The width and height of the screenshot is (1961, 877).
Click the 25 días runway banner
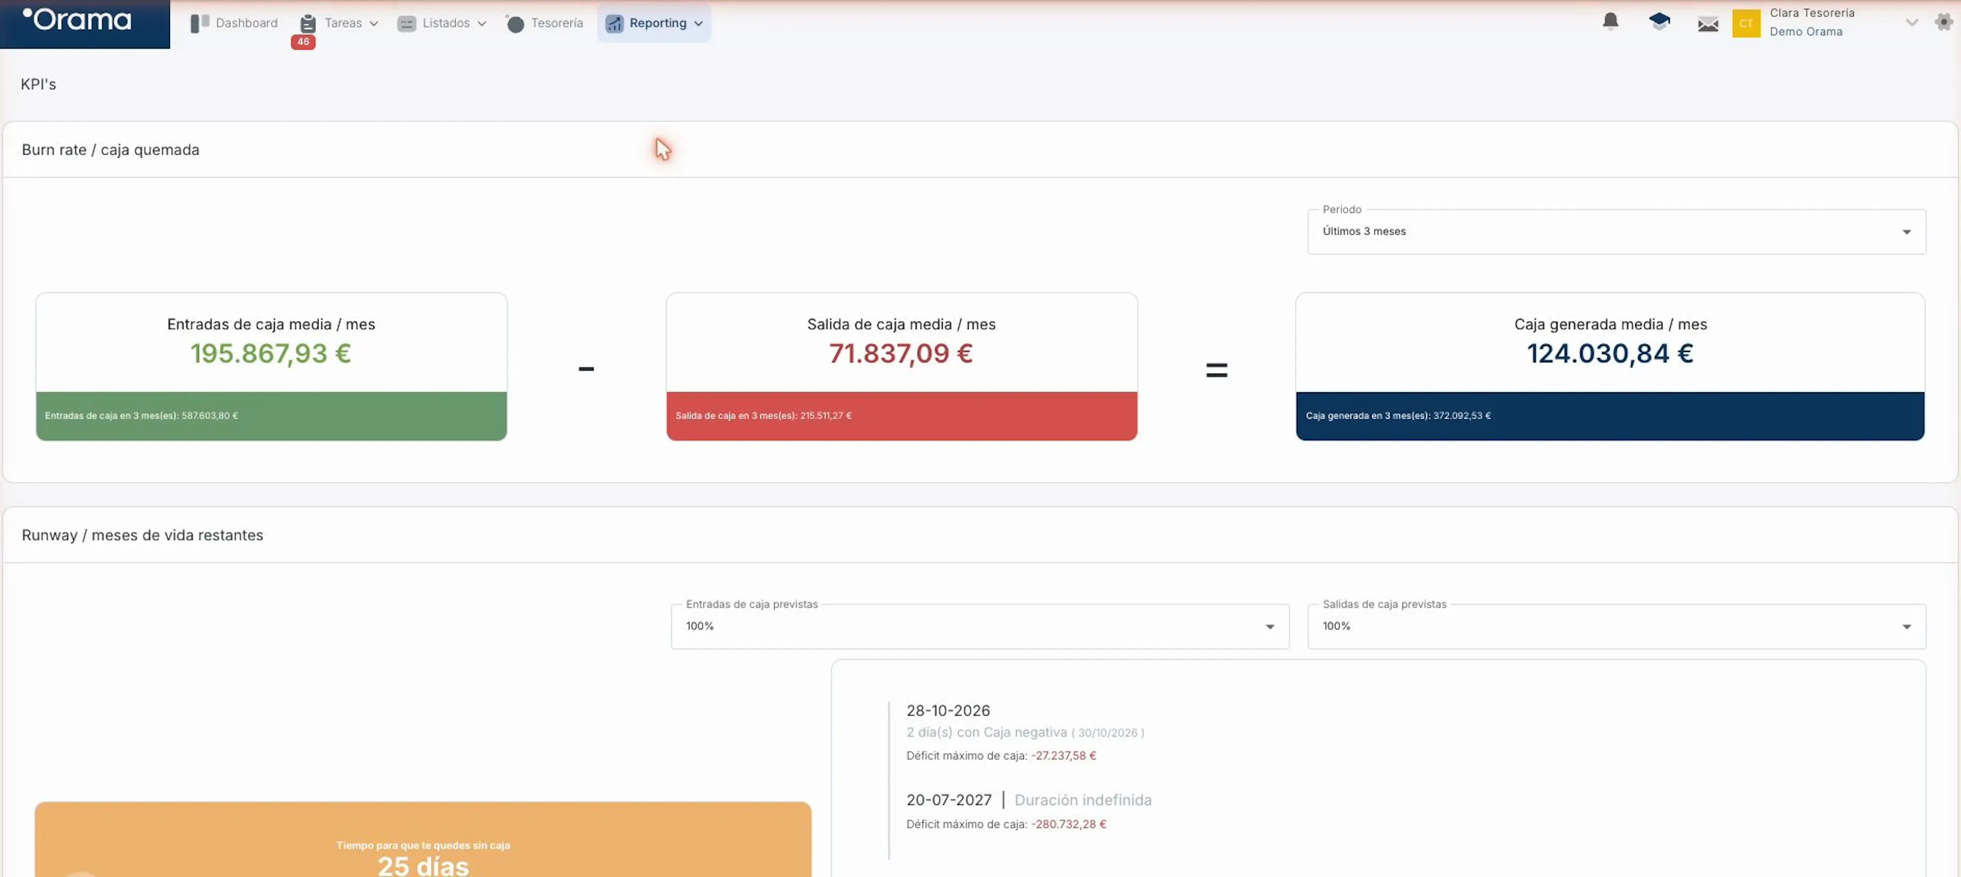click(422, 840)
